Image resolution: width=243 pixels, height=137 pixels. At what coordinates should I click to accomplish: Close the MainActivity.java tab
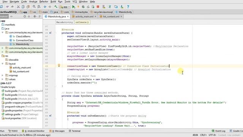pyautogui.click(x=68, y=16)
